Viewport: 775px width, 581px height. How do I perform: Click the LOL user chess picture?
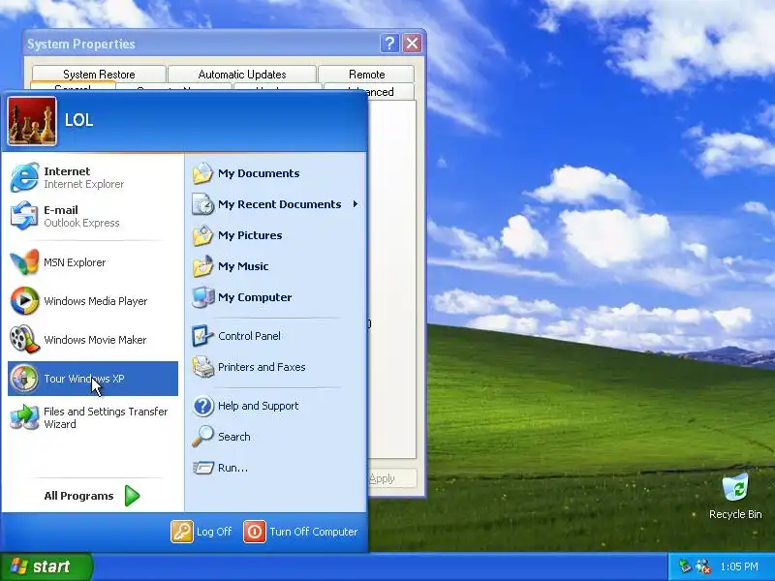(32, 120)
